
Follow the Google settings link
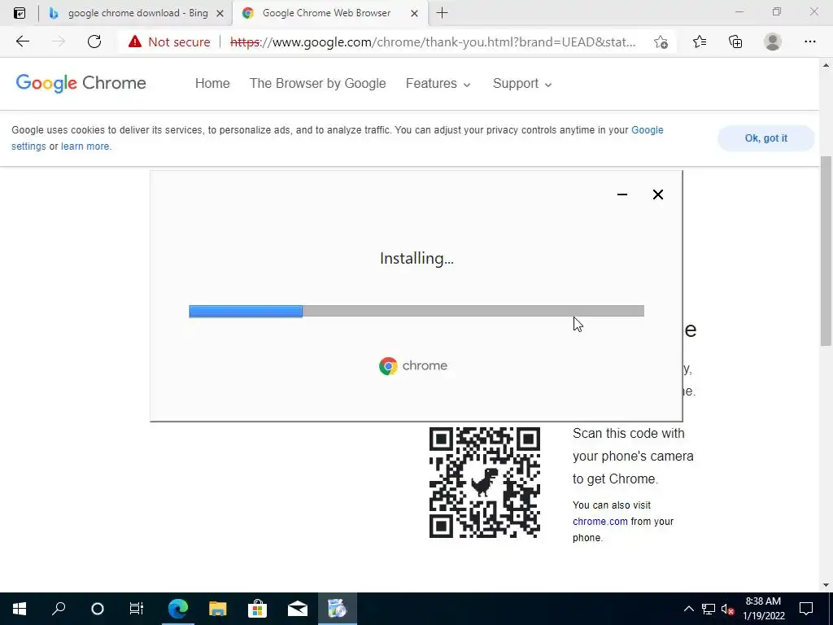pyautogui.click(x=647, y=130)
